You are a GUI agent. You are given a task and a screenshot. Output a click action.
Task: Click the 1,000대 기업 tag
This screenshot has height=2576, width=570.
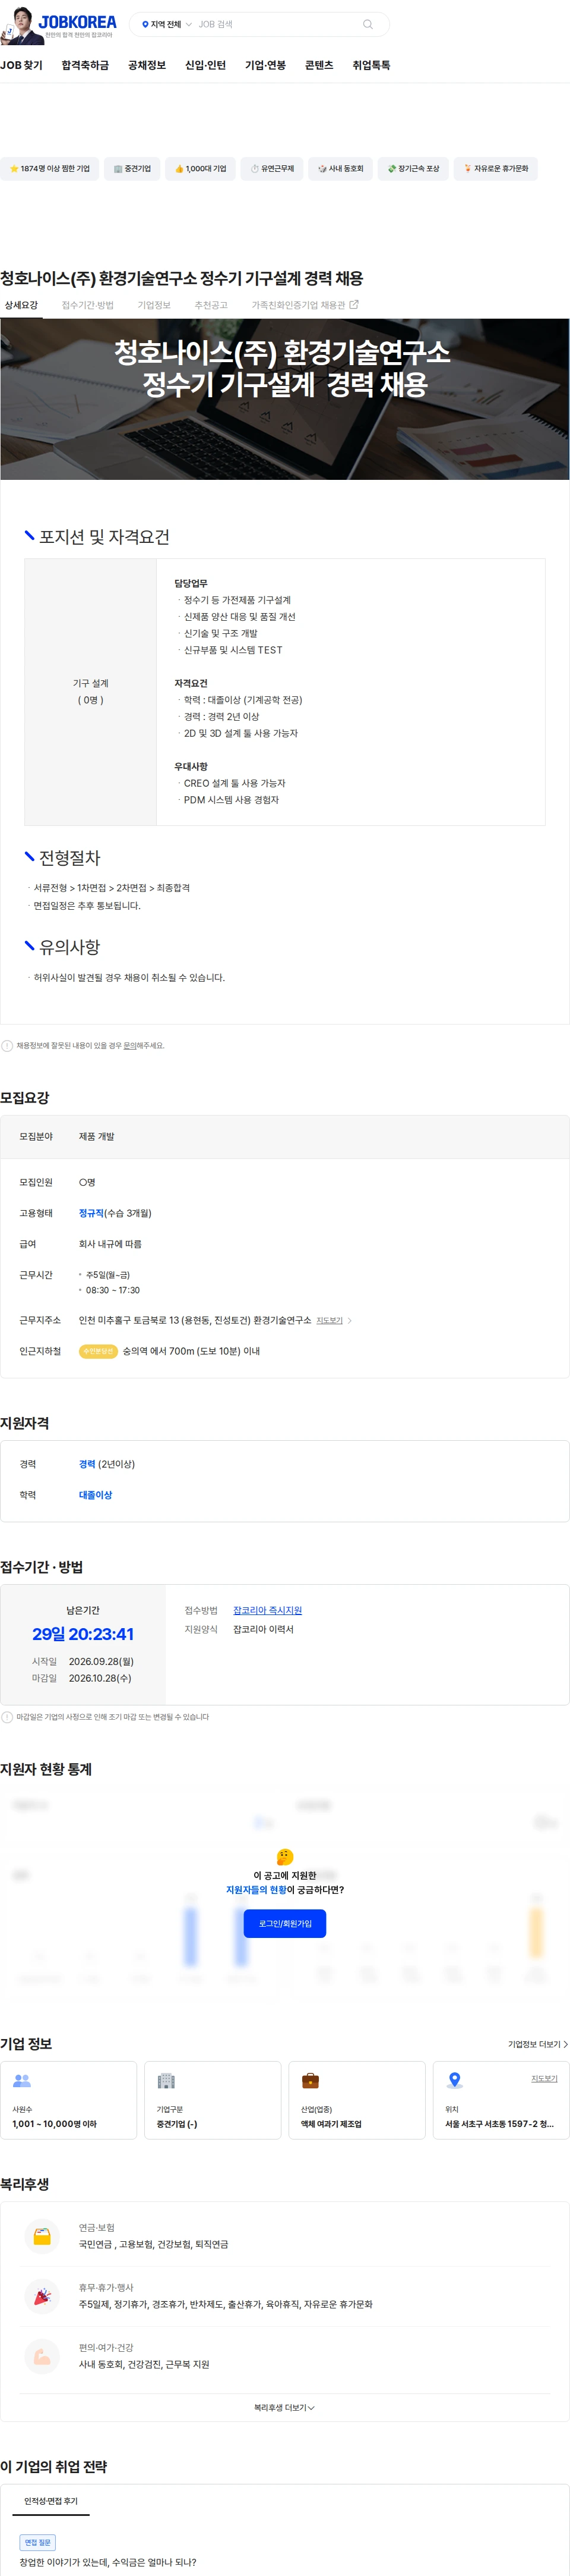[199, 169]
